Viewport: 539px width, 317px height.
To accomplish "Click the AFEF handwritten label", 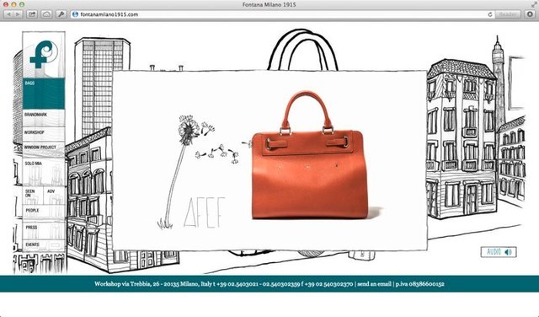I will click(204, 212).
